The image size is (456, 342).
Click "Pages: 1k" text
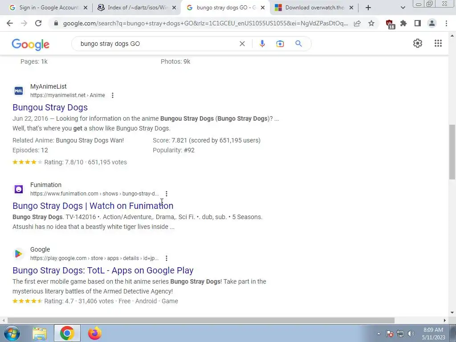[x=34, y=61]
